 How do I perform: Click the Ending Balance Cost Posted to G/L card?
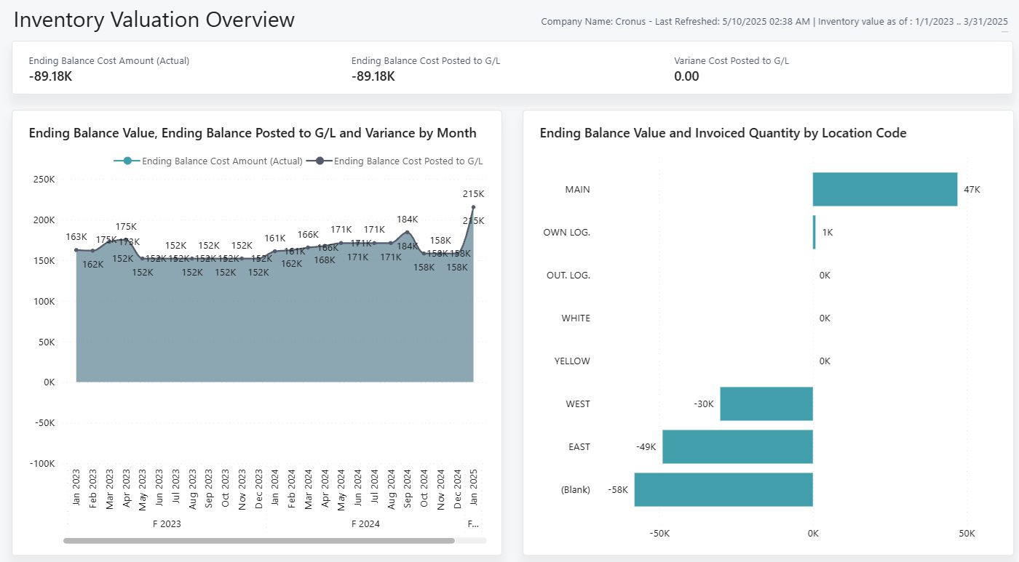(x=425, y=68)
